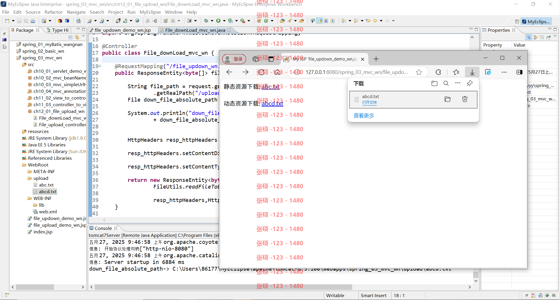Viewport: 560px width, 300px height.
Task: Open the Navigate menu
Action: click(x=76, y=12)
